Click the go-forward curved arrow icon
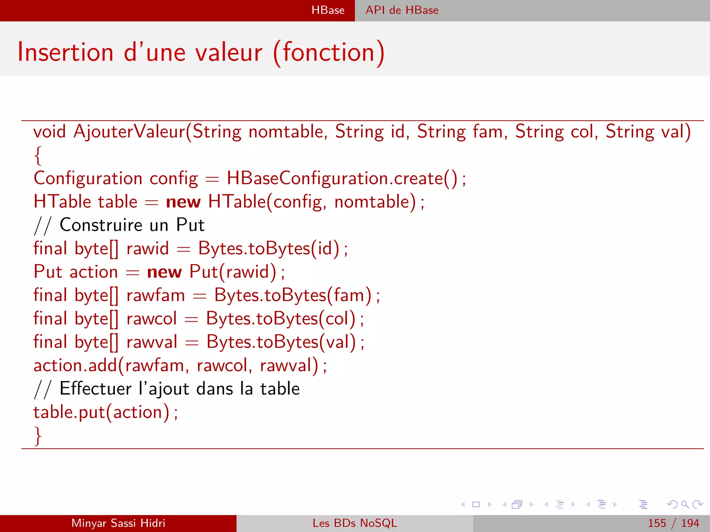The height and width of the screenshot is (532, 710). (x=698, y=504)
